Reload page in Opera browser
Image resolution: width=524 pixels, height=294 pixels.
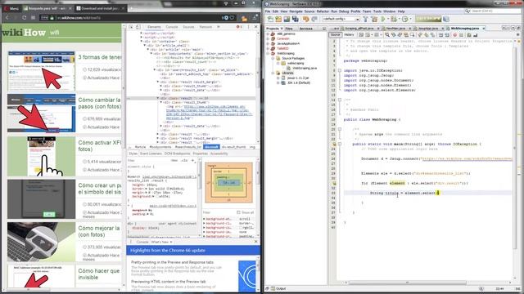coord(24,18)
